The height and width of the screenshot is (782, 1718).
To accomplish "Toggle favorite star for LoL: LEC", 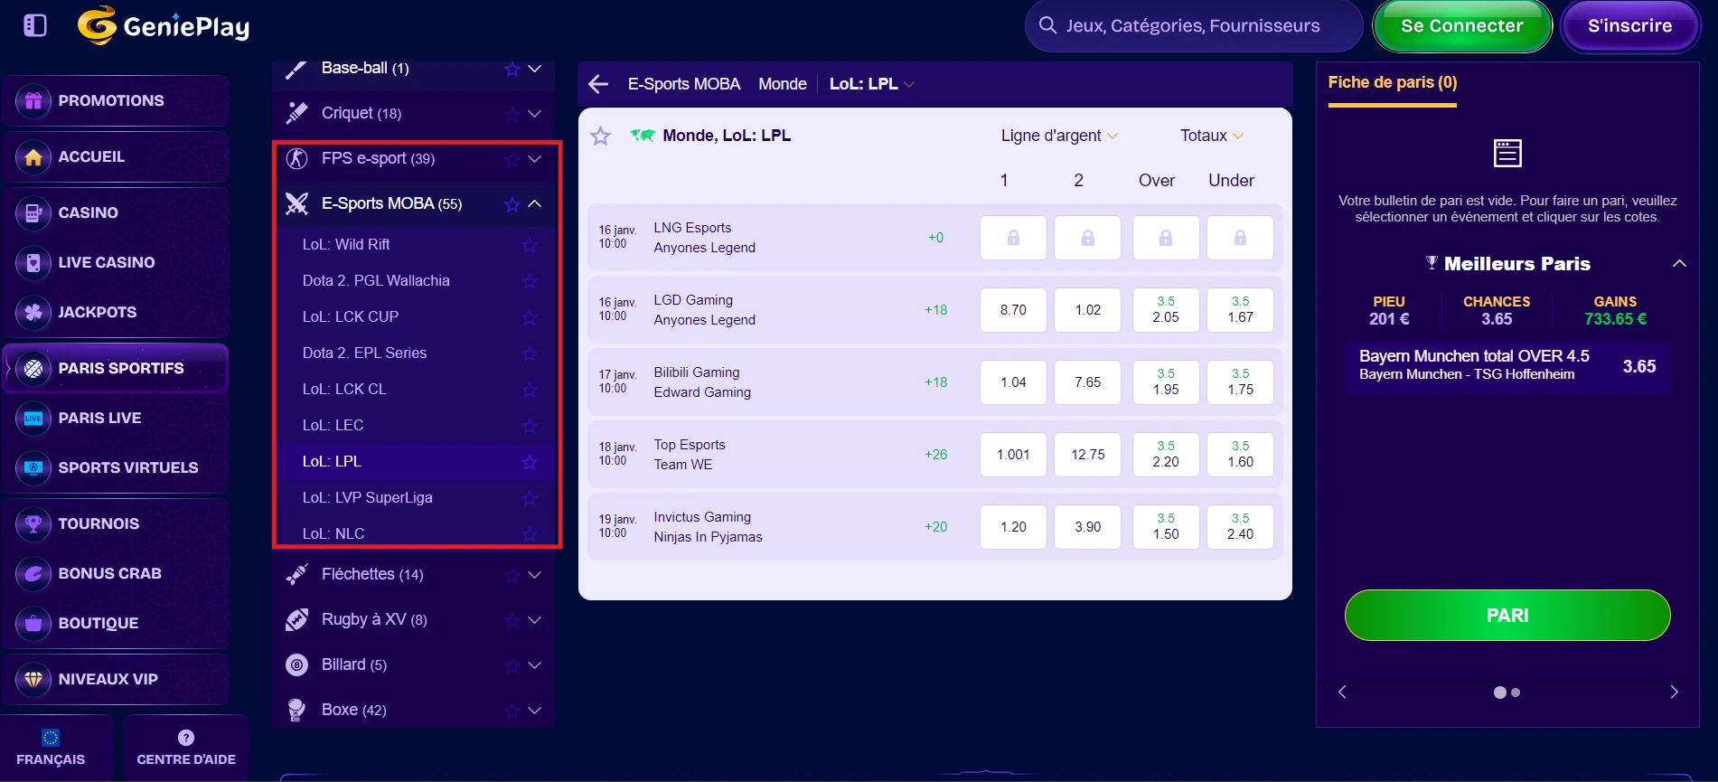I will click(x=530, y=426).
